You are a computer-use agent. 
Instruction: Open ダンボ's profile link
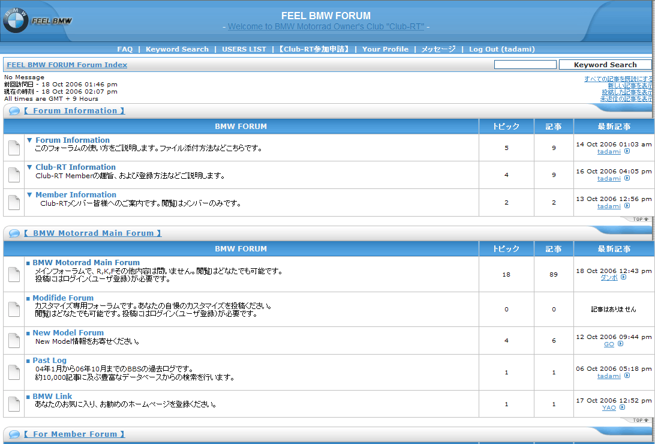[x=609, y=278]
